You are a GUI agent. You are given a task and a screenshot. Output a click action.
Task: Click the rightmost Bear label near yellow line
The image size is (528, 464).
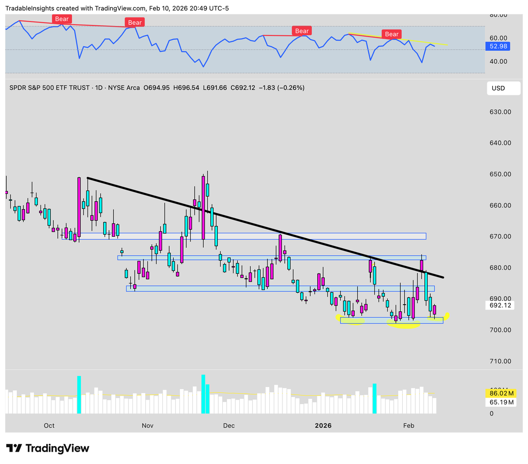point(392,34)
